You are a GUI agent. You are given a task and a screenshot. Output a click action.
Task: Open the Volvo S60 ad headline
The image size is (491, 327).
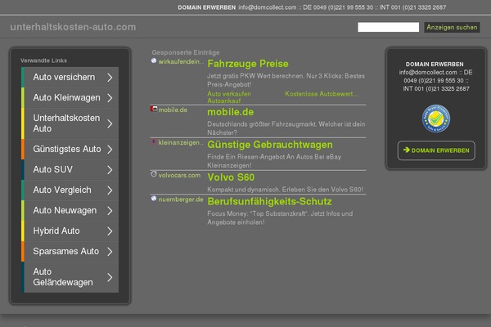click(231, 177)
